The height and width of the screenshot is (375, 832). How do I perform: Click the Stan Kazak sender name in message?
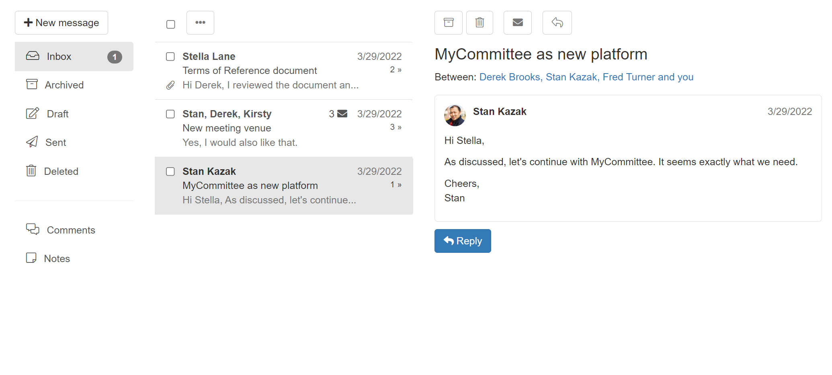coord(500,111)
